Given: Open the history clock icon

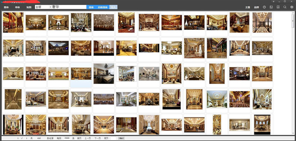Looking at the screenshot, I should click(264, 7).
